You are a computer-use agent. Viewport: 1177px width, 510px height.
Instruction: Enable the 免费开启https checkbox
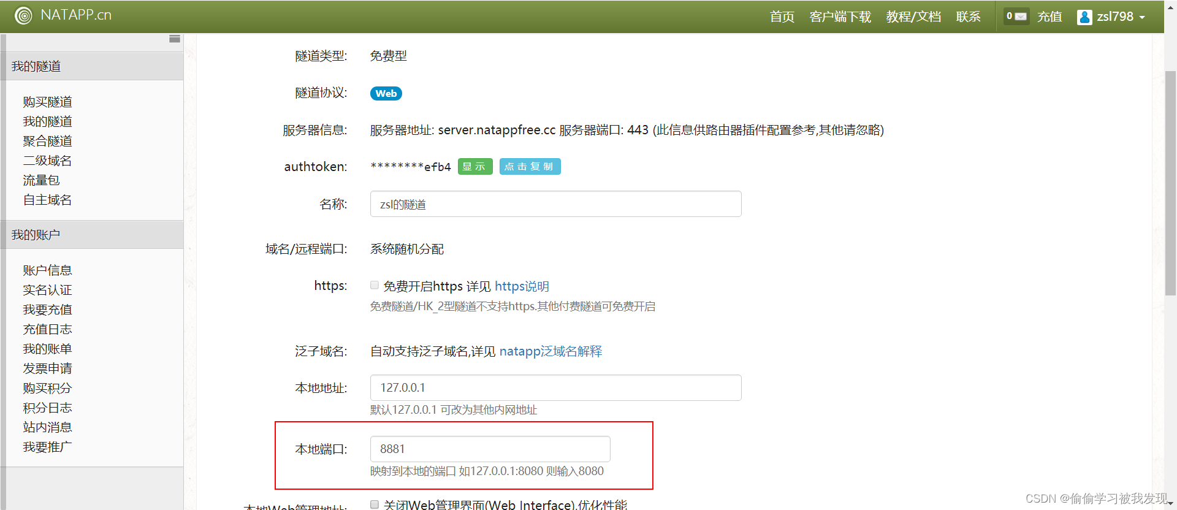click(375, 285)
